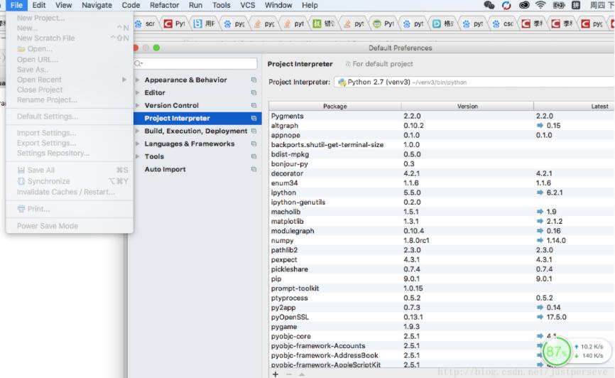Click the plus button to install a package
615x378 pixels.
click(276, 374)
